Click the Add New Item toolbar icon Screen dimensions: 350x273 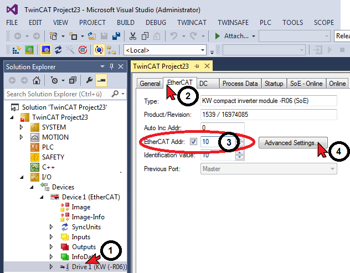click(x=73, y=36)
